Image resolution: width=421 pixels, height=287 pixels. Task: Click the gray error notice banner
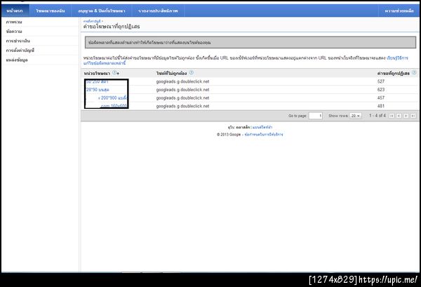tap(250, 42)
